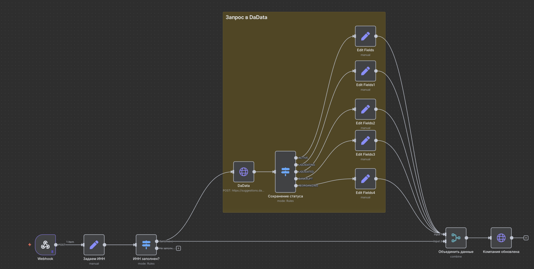Screen dimensions: 534x269
Task: Click the Edit Fields1 output connector
Action: (376, 71)
